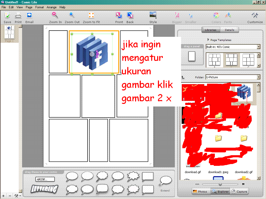Open the Style picker in toolbar
266x199 pixels.
coord(153,15)
